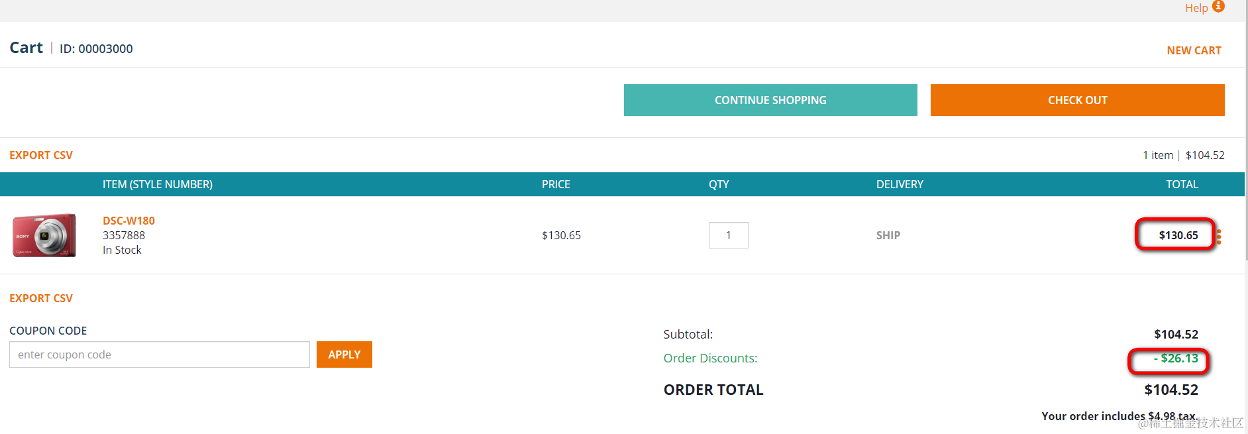Proceed with the CHECK OUT button

pos(1077,100)
